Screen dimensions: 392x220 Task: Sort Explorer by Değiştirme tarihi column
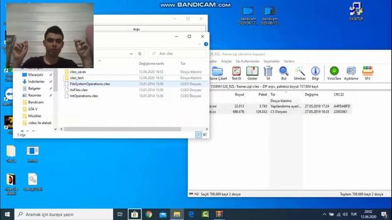coord(151,64)
